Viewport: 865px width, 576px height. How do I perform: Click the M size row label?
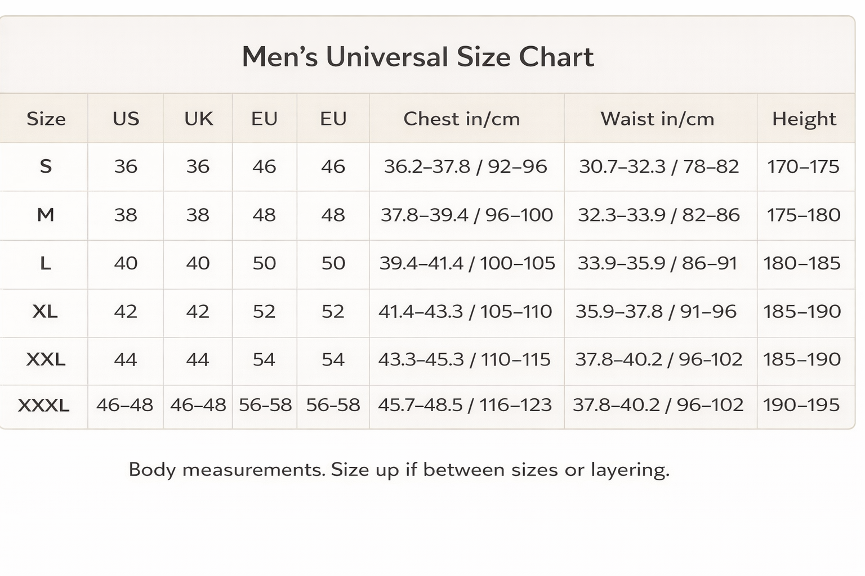pyautogui.click(x=45, y=215)
